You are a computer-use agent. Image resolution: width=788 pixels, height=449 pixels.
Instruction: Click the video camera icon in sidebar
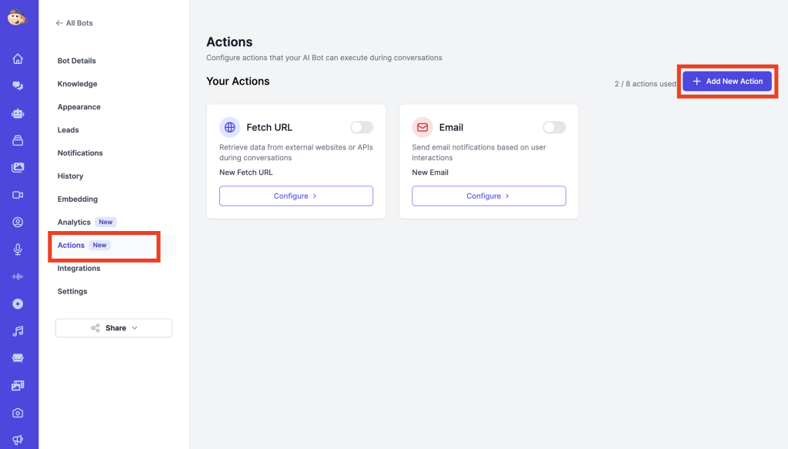click(18, 195)
